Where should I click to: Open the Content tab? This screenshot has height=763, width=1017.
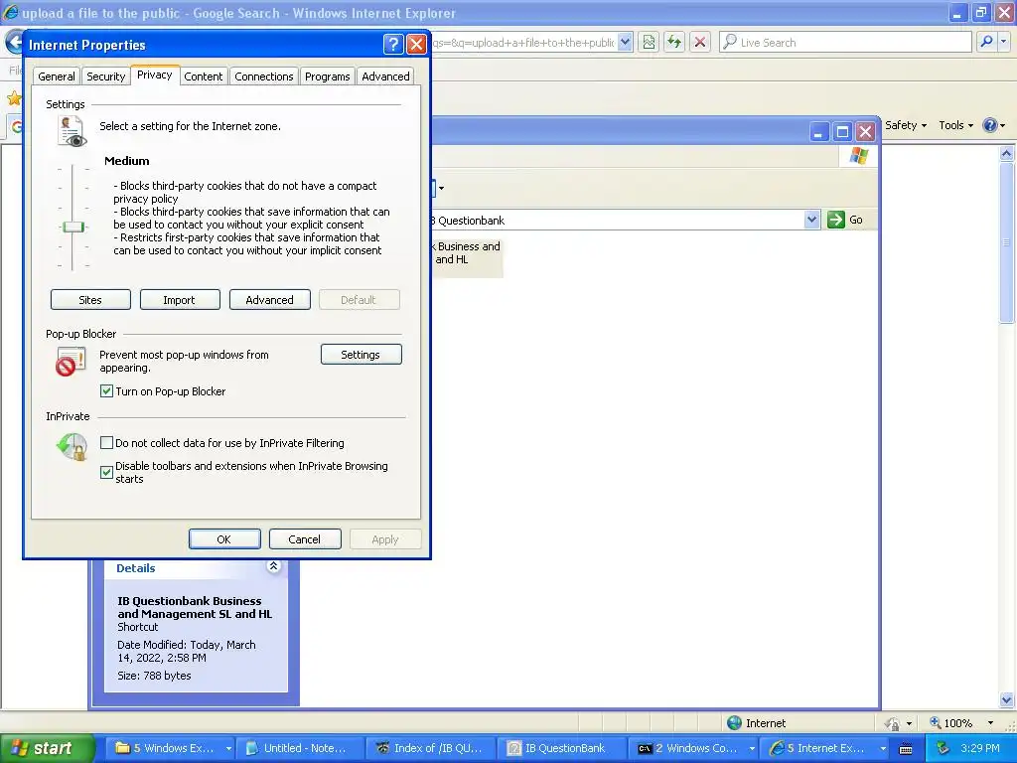[203, 76]
